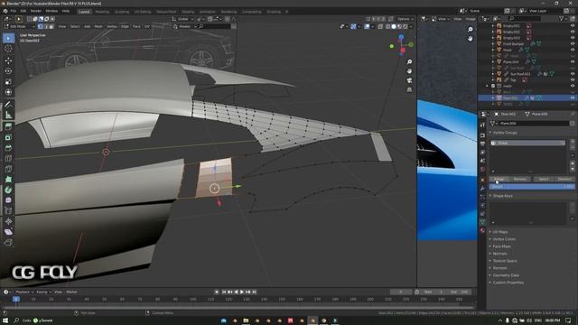
Task: Select the Scale tool
Action: pyautogui.click(x=8, y=81)
